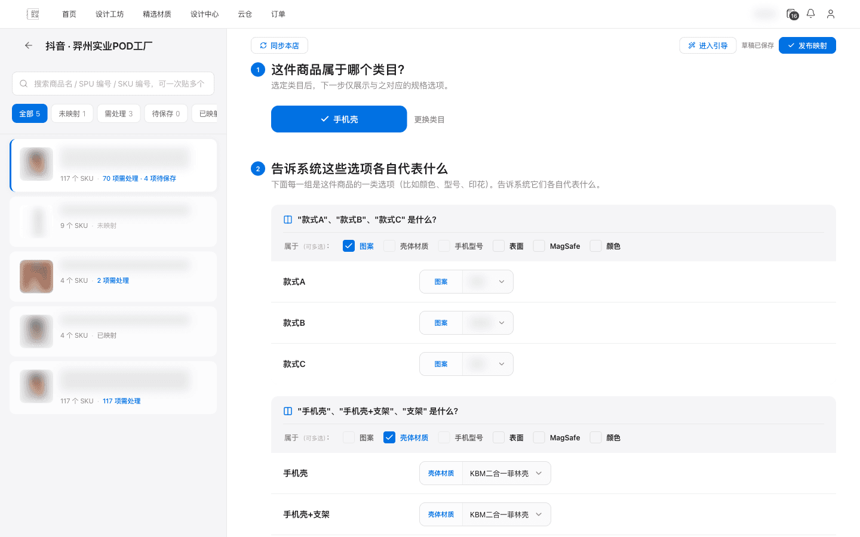Check MagSafe in the 款式A group
The width and height of the screenshot is (860, 537).
pos(539,246)
